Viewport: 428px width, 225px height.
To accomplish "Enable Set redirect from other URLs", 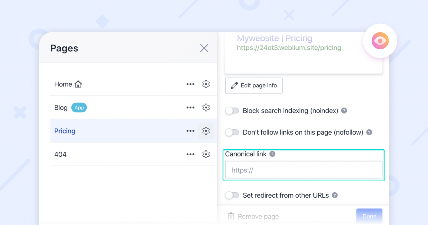I will pos(232,195).
